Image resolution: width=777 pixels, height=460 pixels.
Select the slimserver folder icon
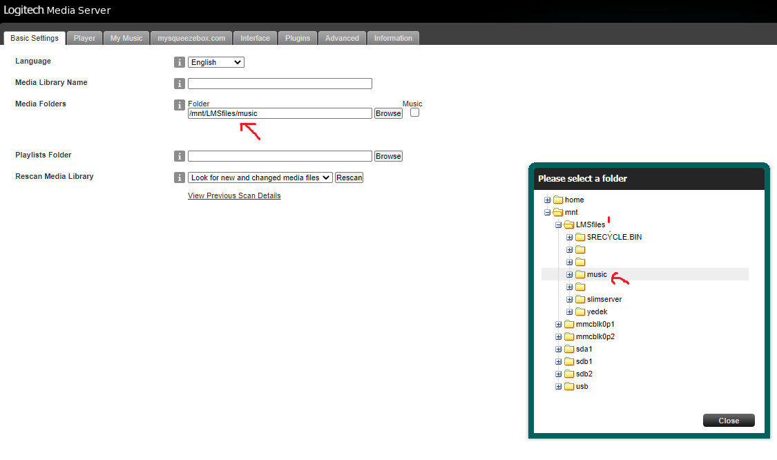580,299
